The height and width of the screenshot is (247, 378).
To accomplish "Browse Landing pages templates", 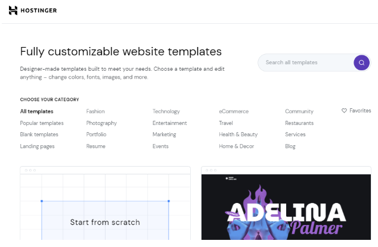I will coord(39,146).
